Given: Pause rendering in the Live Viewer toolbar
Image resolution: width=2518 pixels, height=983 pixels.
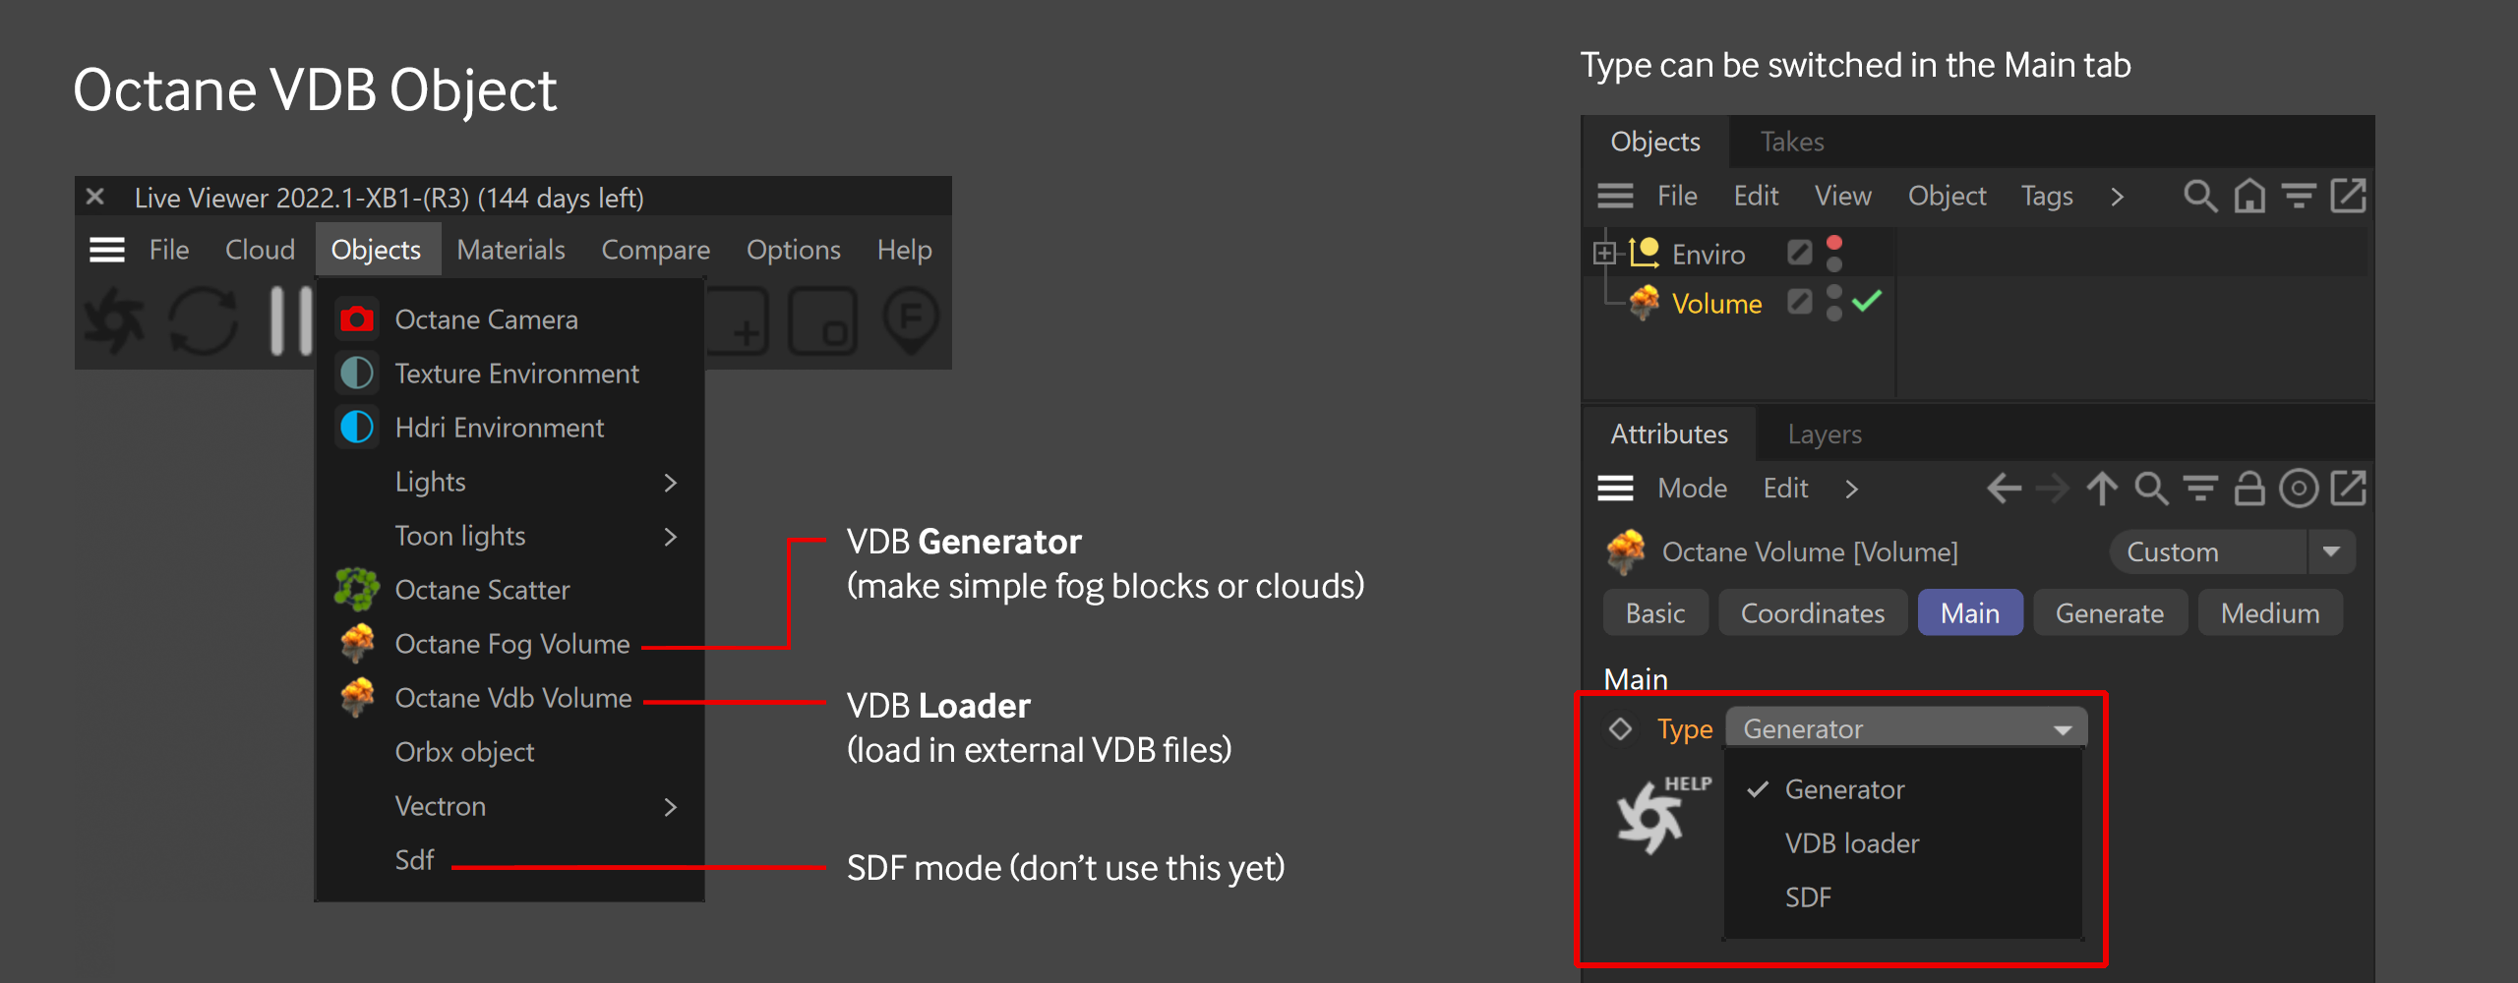Looking at the screenshot, I should click(x=290, y=320).
